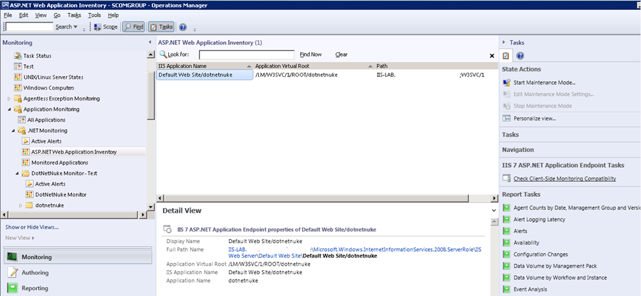Toggle the Tasks pane toolbar button
Screen dimensions: 641x296
pyautogui.click(x=161, y=27)
